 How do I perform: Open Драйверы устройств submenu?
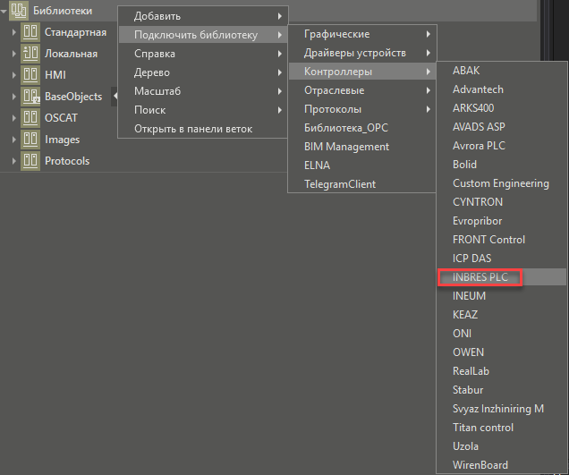point(362,53)
